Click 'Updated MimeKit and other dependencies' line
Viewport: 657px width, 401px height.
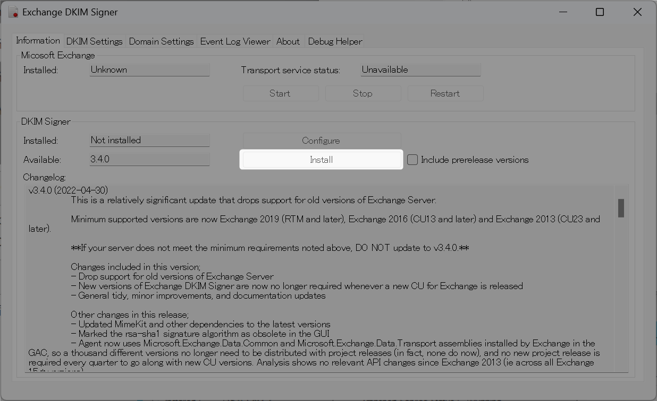(200, 325)
